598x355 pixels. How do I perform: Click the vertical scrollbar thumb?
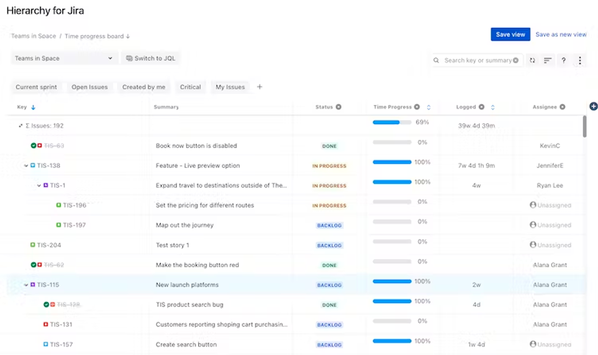[x=585, y=126]
